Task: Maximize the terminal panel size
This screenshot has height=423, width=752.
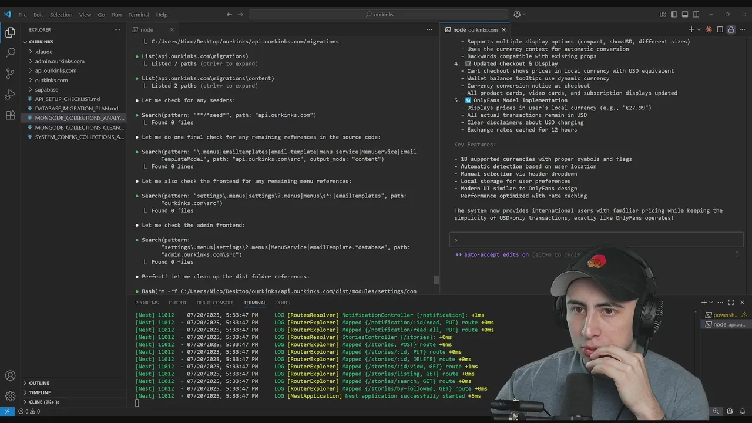Action: pyautogui.click(x=731, y=303)
